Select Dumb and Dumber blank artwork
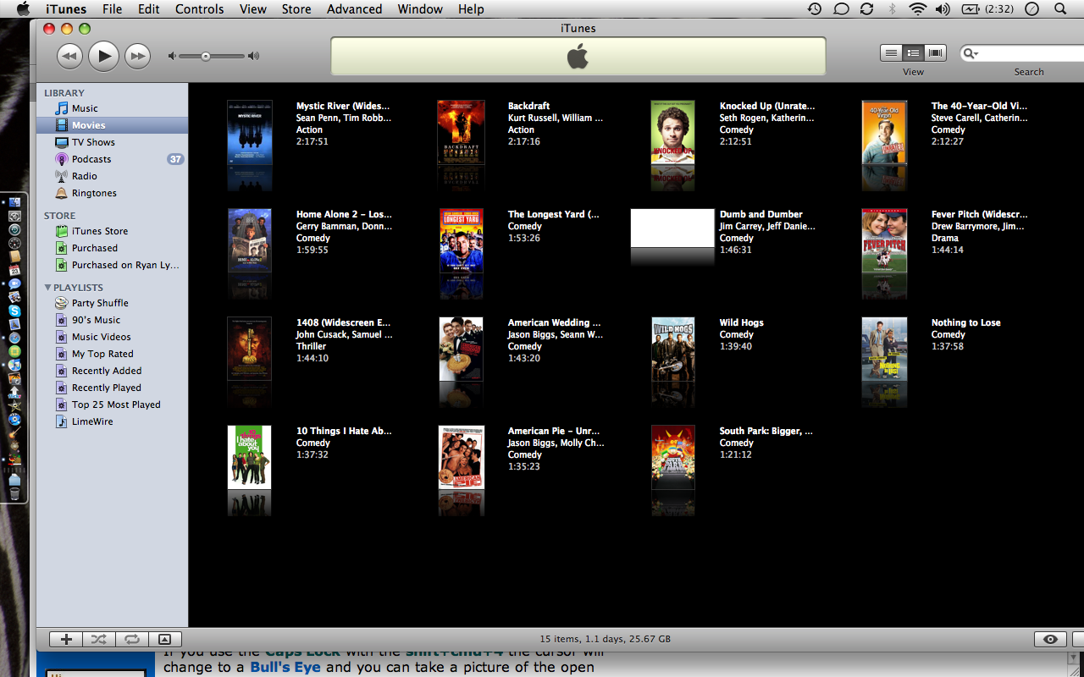The image size is (1084, 677). 673,228
